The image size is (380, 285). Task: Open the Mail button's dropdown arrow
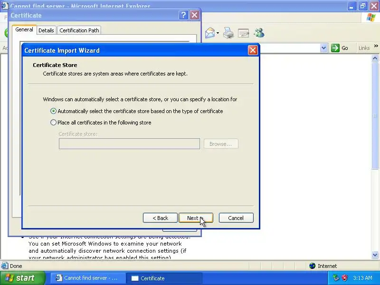pyautogui.click(x=218, y=33)
